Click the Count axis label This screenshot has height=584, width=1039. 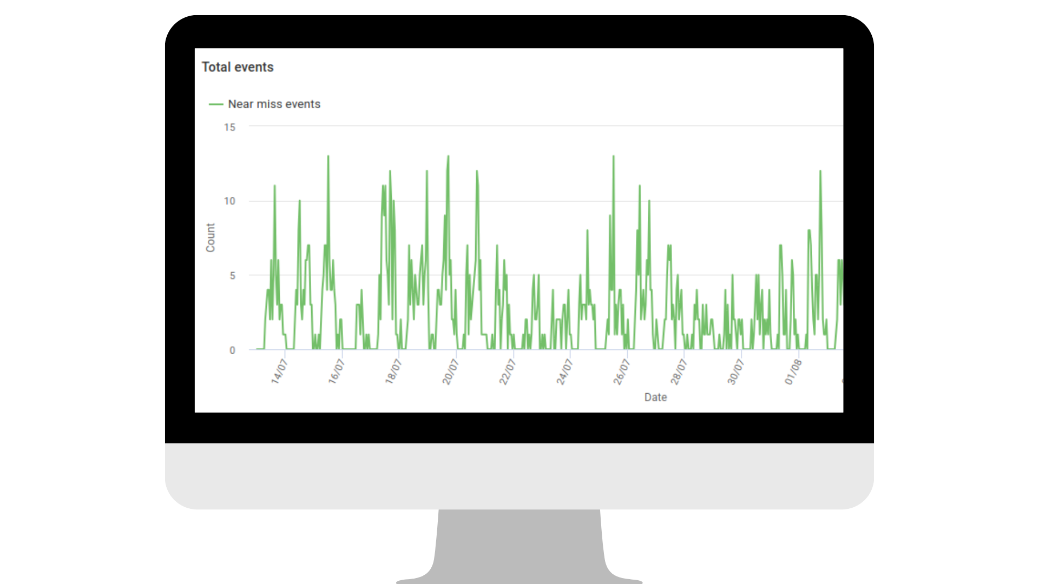(211, 238)
